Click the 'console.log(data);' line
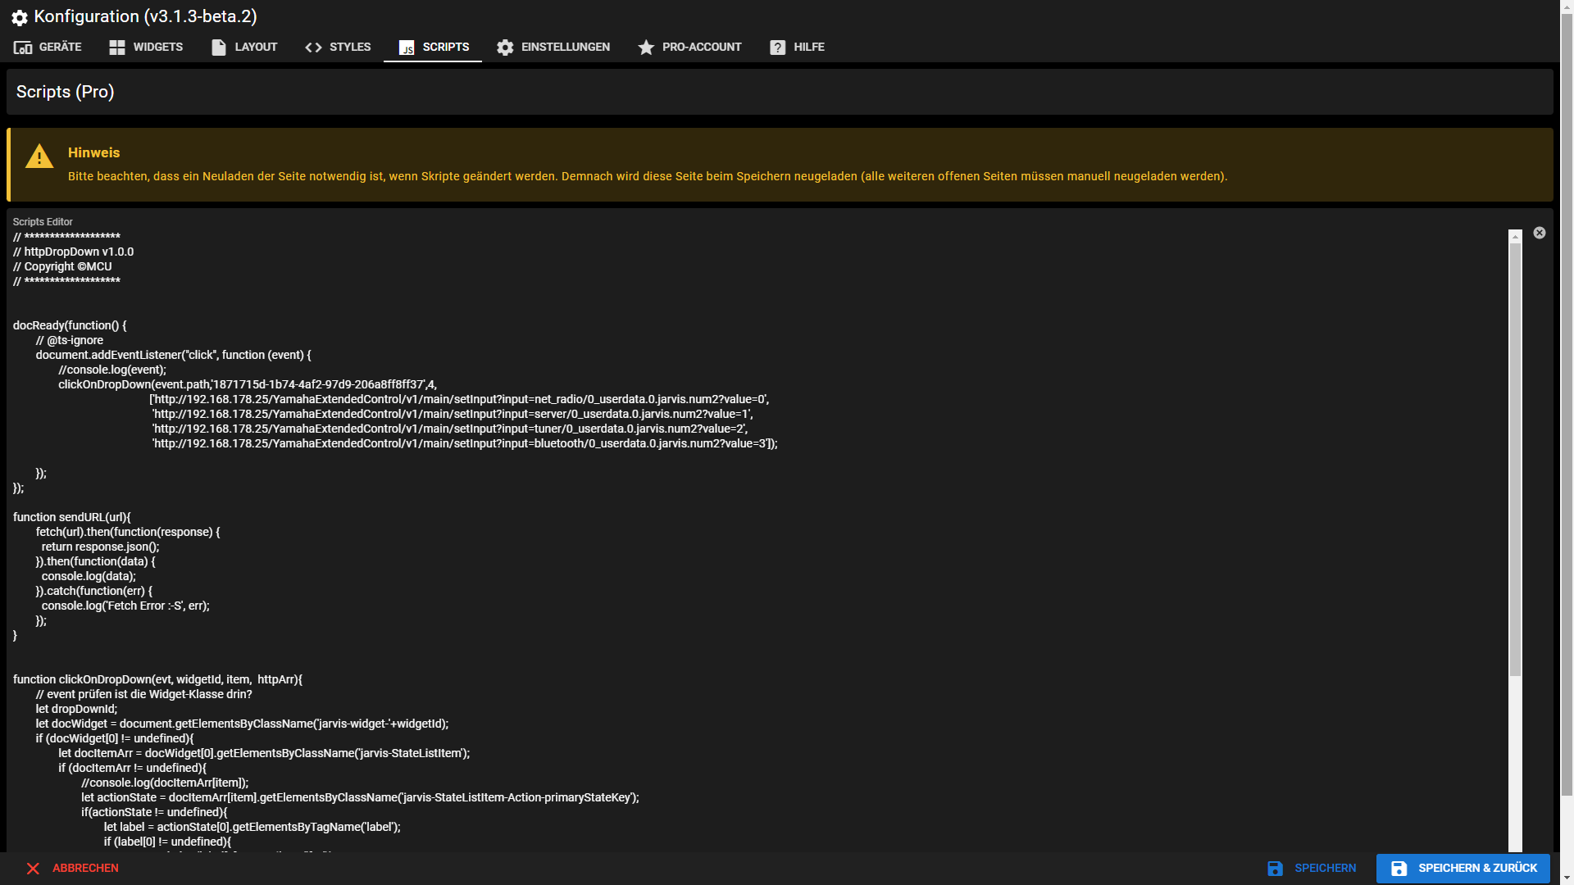 pyautogui.click(x=89, y=576)
